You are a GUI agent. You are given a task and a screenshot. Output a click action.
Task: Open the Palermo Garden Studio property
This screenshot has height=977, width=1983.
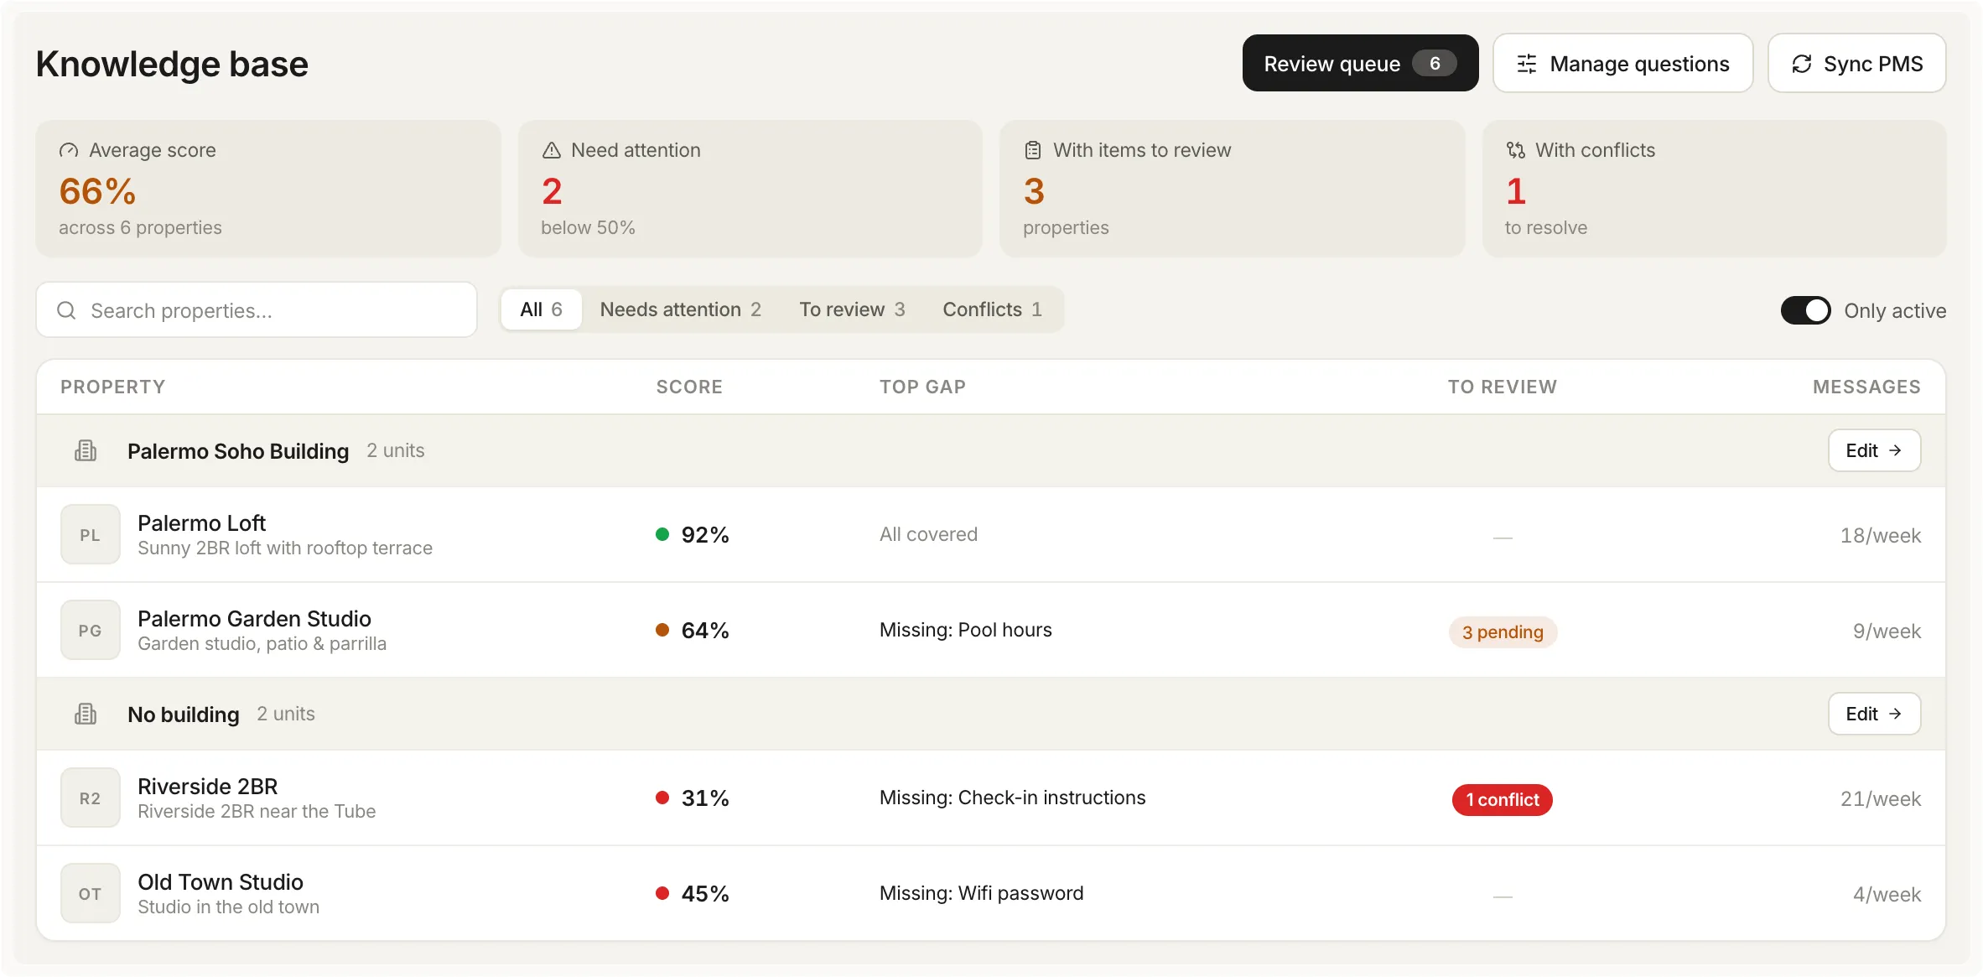click(x=990, y=630)
